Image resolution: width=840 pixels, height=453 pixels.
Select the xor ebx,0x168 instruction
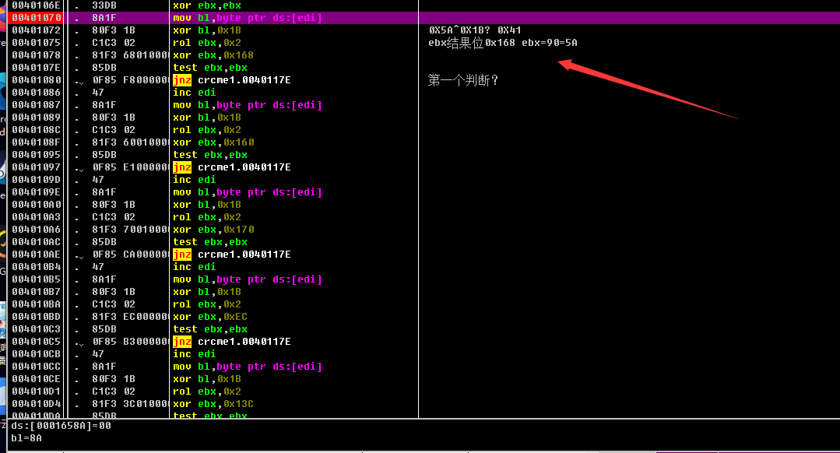point(213,55)
